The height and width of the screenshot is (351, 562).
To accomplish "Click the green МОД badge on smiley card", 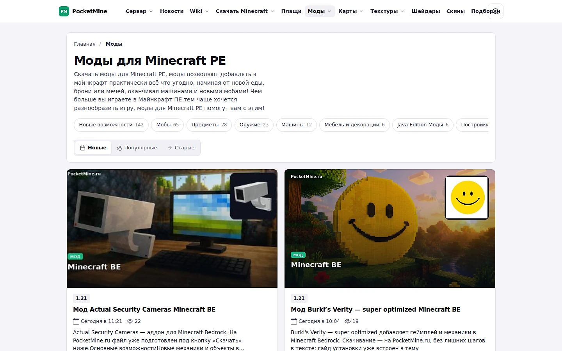I will coord(298,255).
